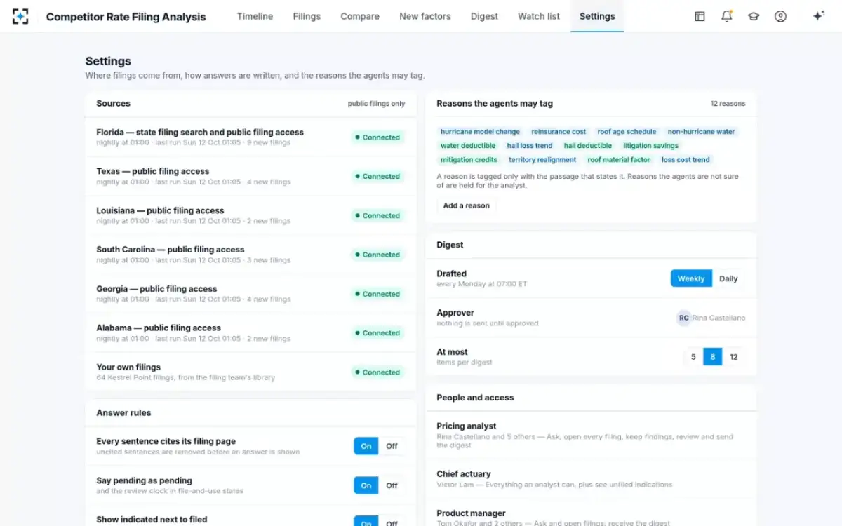
Task: Click the 'public filings only' label
Action: (376, 104)
